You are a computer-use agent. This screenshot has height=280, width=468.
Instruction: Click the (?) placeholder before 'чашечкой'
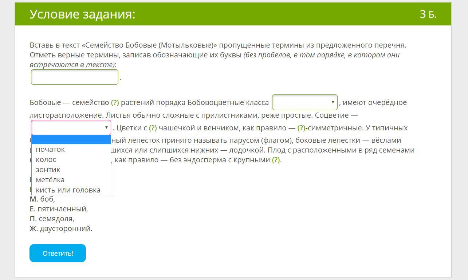click(x=153, y=128)
